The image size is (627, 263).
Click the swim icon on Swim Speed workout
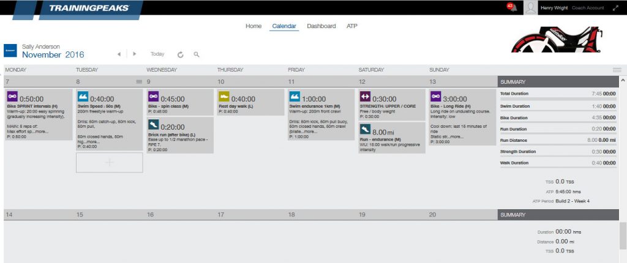83,97
